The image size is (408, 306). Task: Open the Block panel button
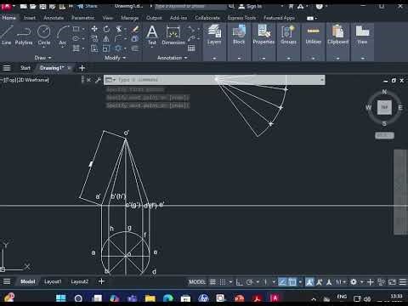(x=239, y=35)
